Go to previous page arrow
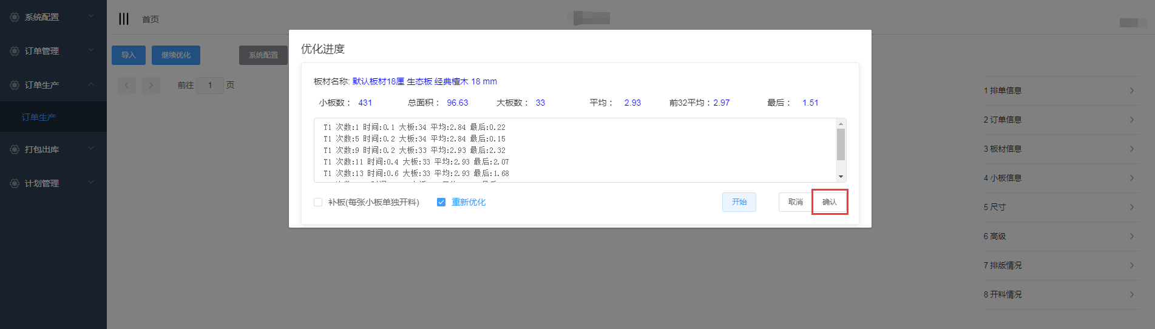 pos(127,85)
